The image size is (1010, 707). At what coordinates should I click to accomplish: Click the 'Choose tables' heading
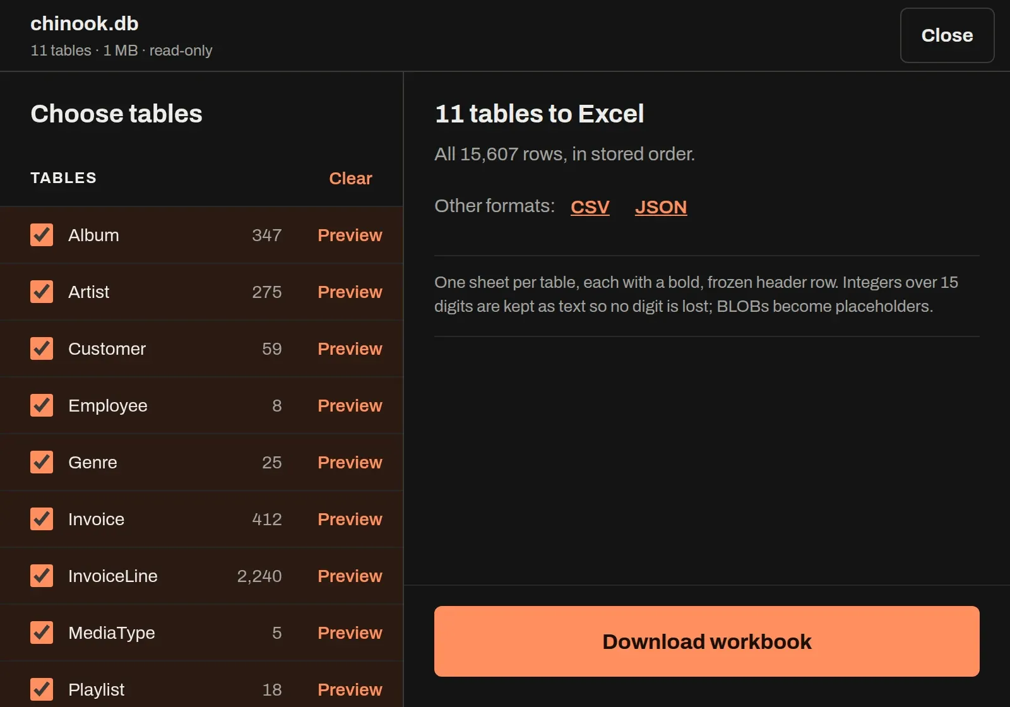(117, 114)
